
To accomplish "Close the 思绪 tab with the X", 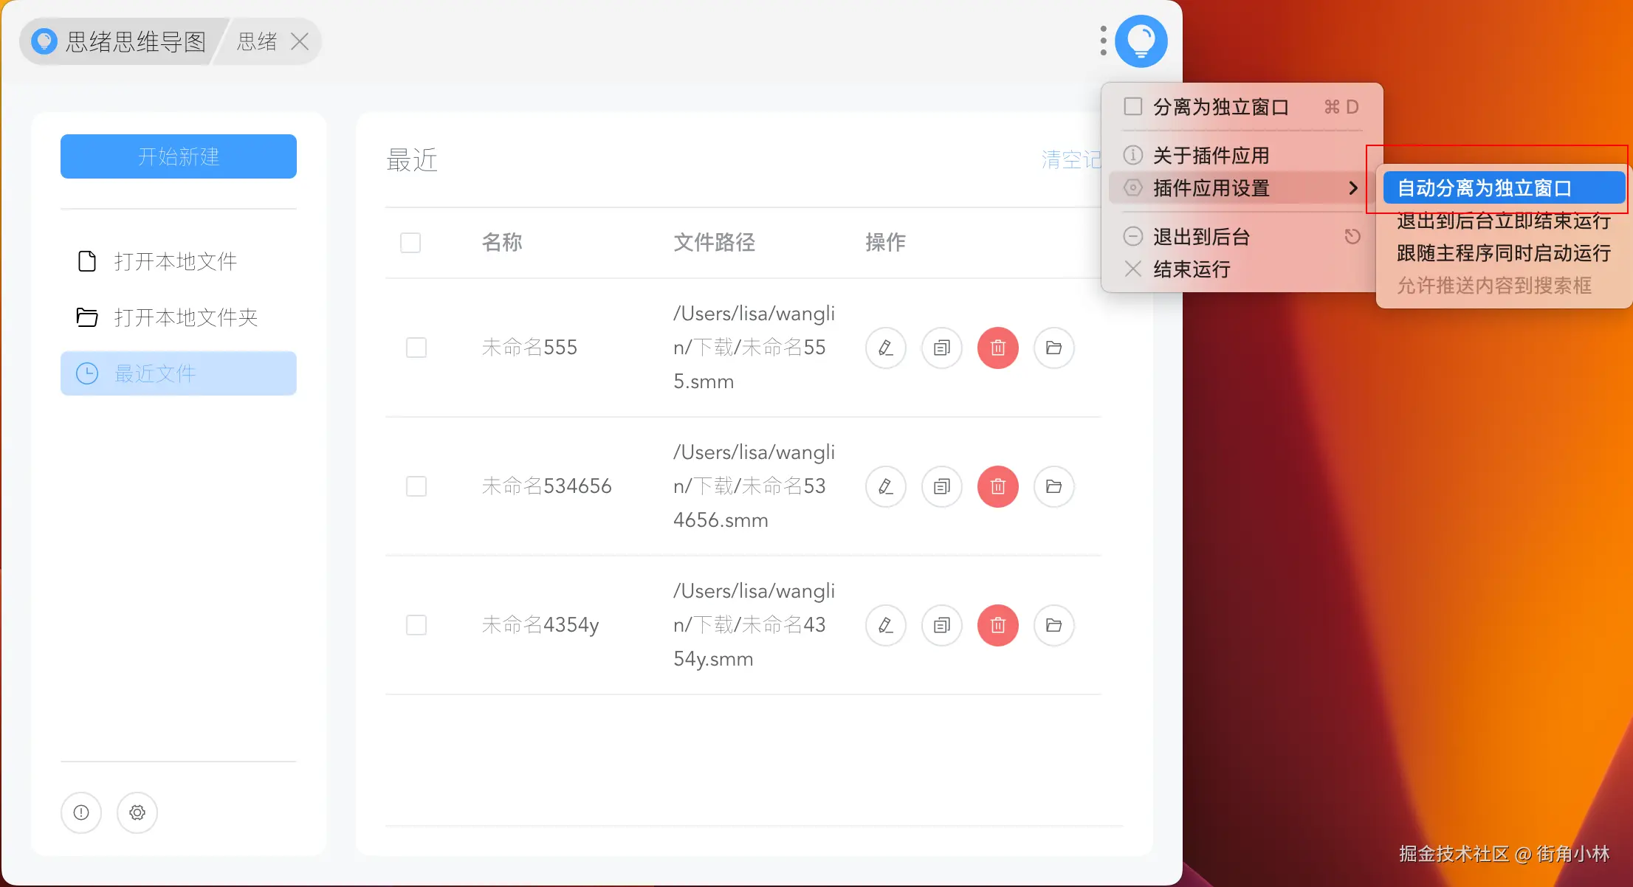I will tap(300, 41).
